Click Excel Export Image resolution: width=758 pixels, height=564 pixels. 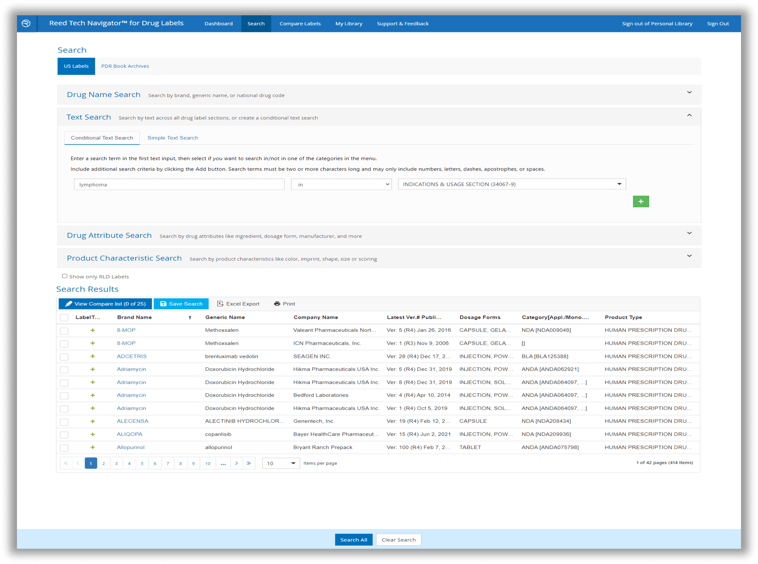[238, 303]
